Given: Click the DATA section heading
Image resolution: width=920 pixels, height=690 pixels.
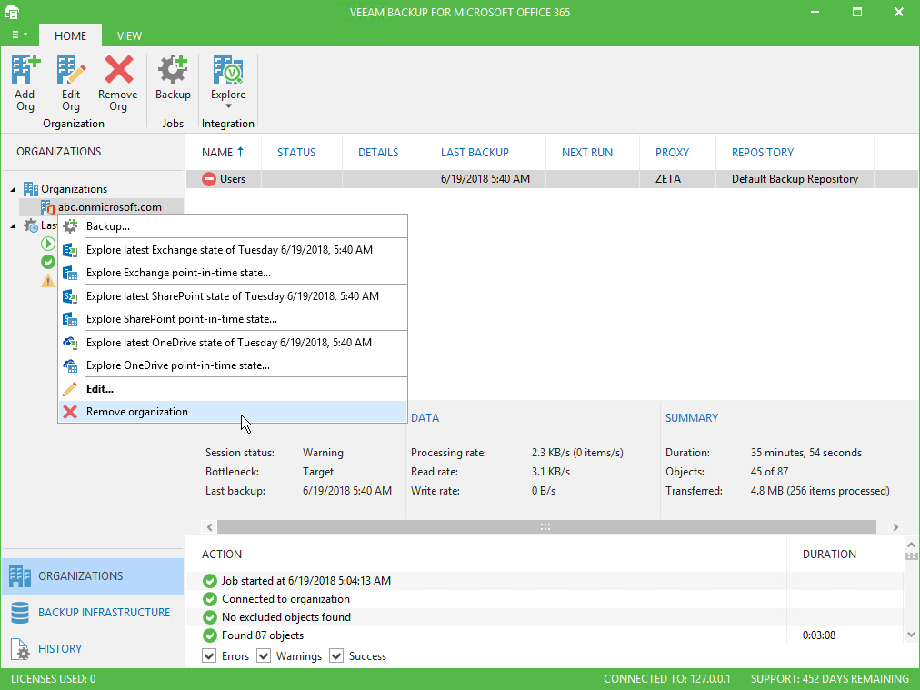Looking at the screenshot, I should click(x=425, y=418).
